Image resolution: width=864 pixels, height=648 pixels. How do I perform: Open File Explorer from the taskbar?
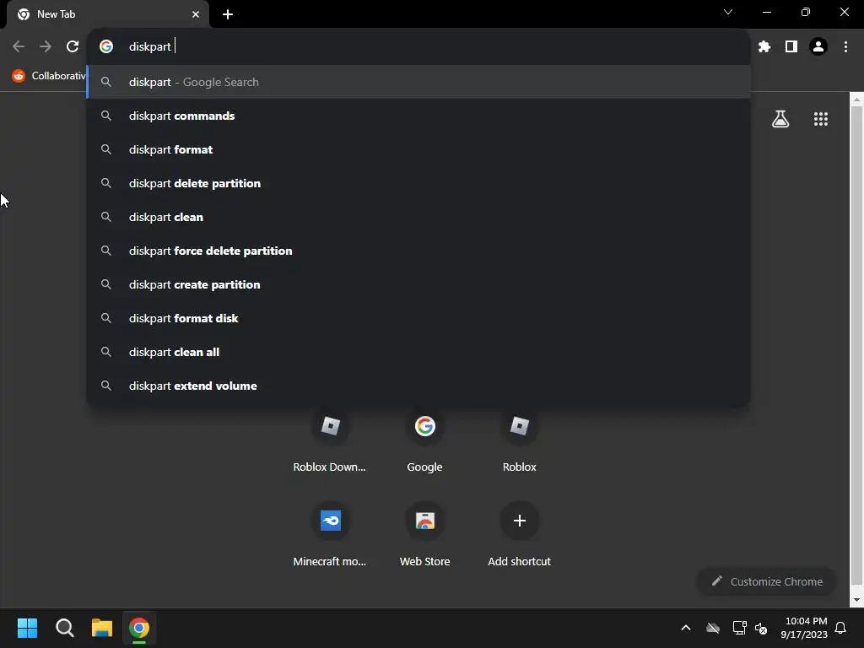point(102,628)
